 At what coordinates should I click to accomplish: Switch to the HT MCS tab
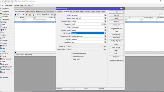tap(76, 12)
